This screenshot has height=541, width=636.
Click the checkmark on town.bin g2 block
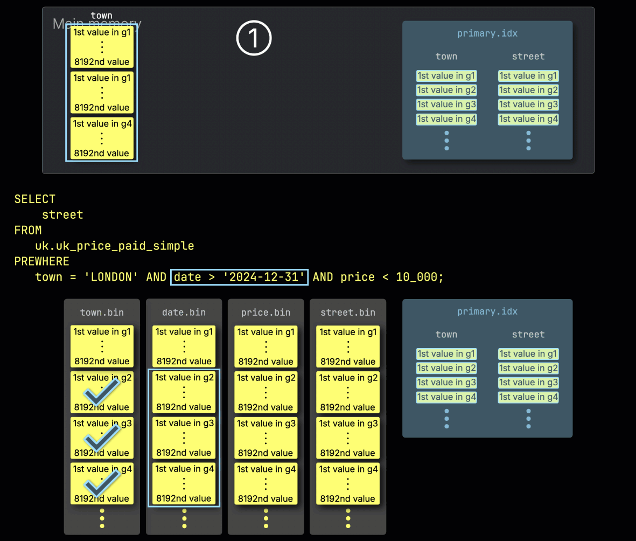coord(102,392)
